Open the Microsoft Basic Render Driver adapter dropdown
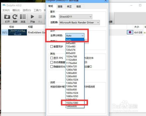 click(x=79, y=22)
